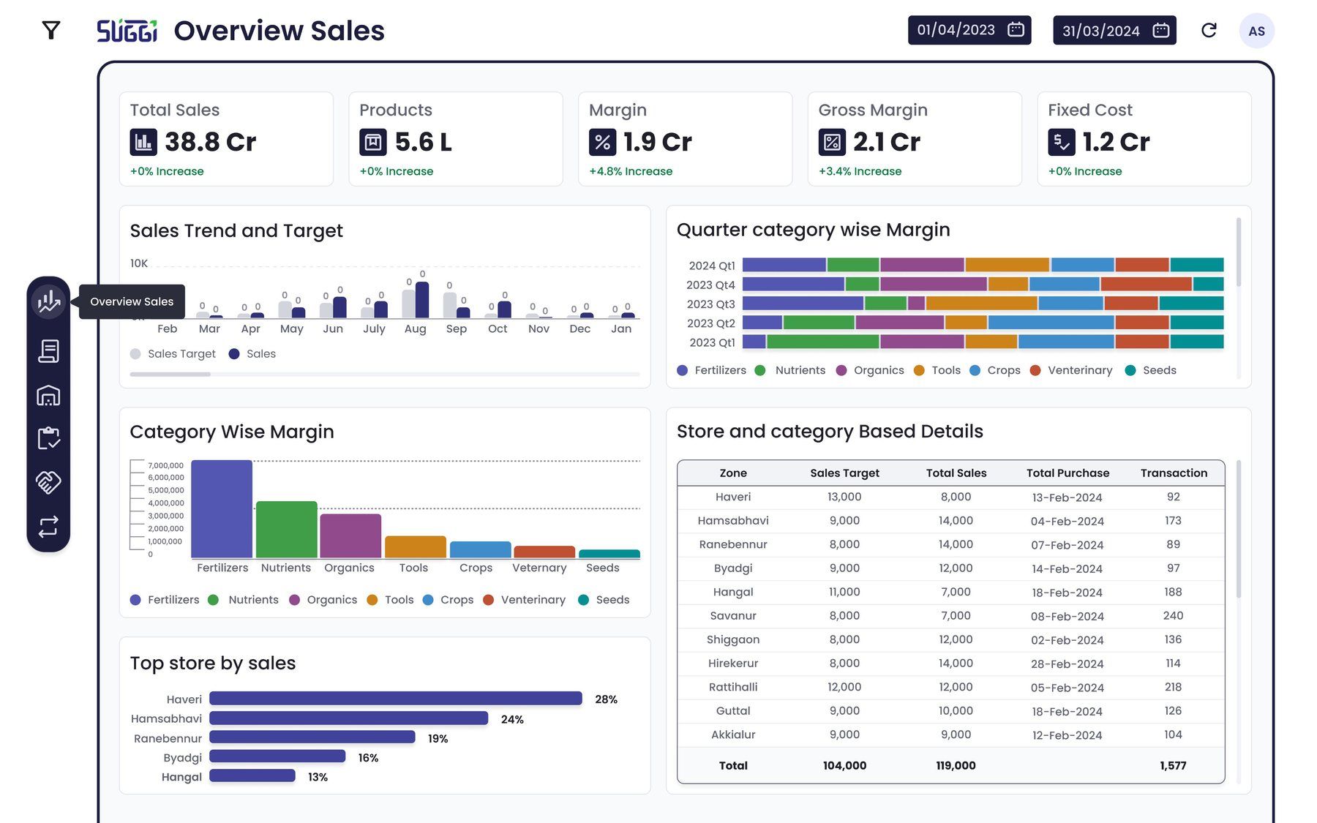Toggle Organics legend in Category Wise Margin
Viewport: 1317px width, 823px height.
pos(323,600)
